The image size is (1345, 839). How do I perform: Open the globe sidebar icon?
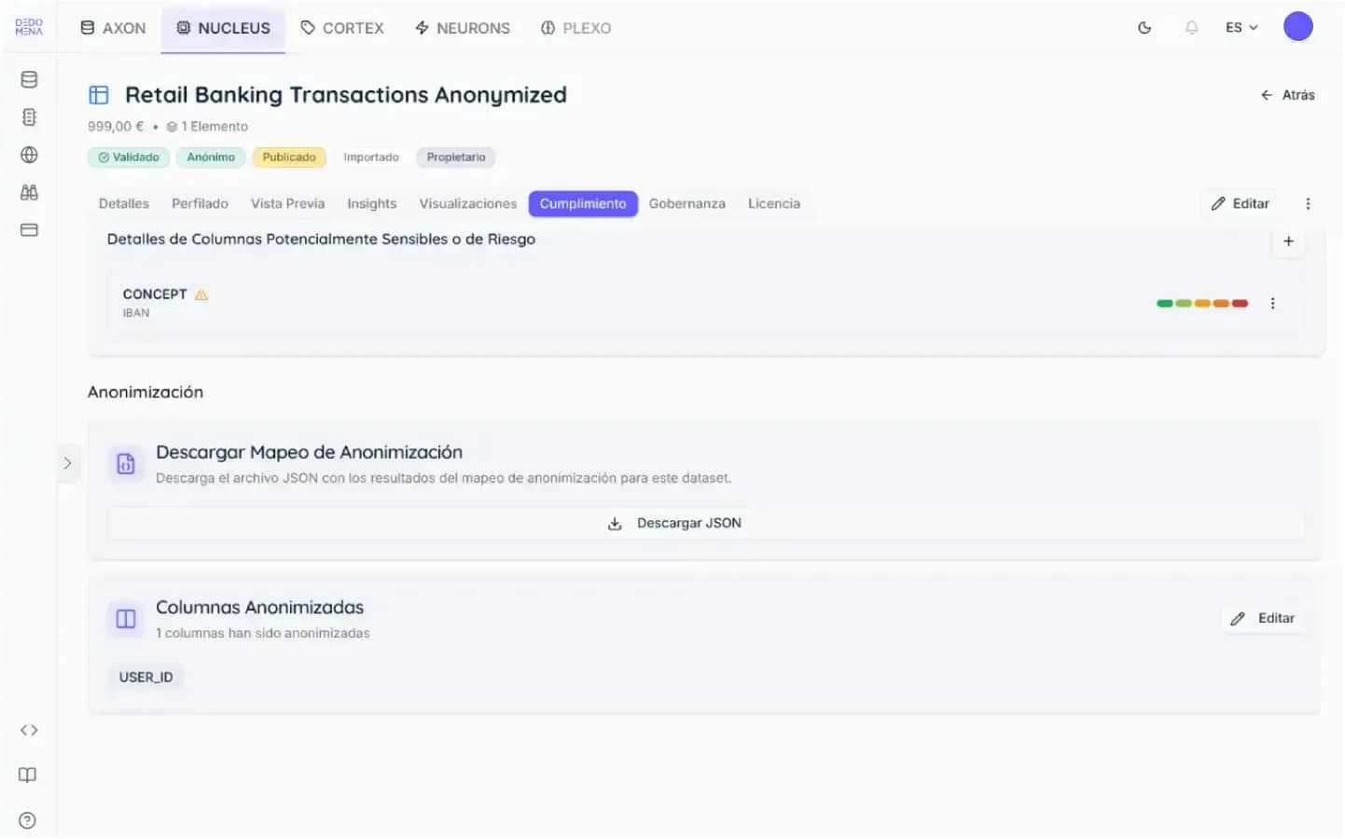[29, 155]
